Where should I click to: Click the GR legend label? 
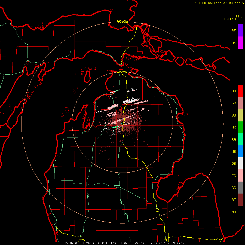234,103
